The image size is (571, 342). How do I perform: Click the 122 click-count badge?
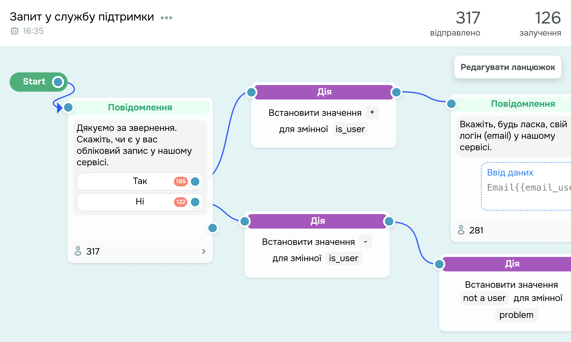181,202
